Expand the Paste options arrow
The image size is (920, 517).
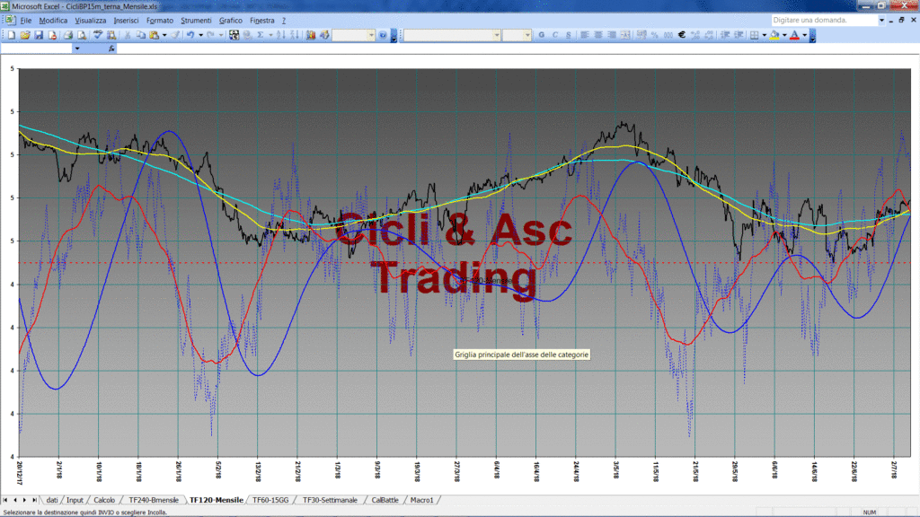(164, 35)
